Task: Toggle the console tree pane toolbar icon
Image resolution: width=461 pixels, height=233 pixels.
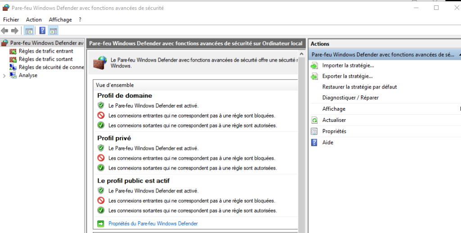Action: 29,31
